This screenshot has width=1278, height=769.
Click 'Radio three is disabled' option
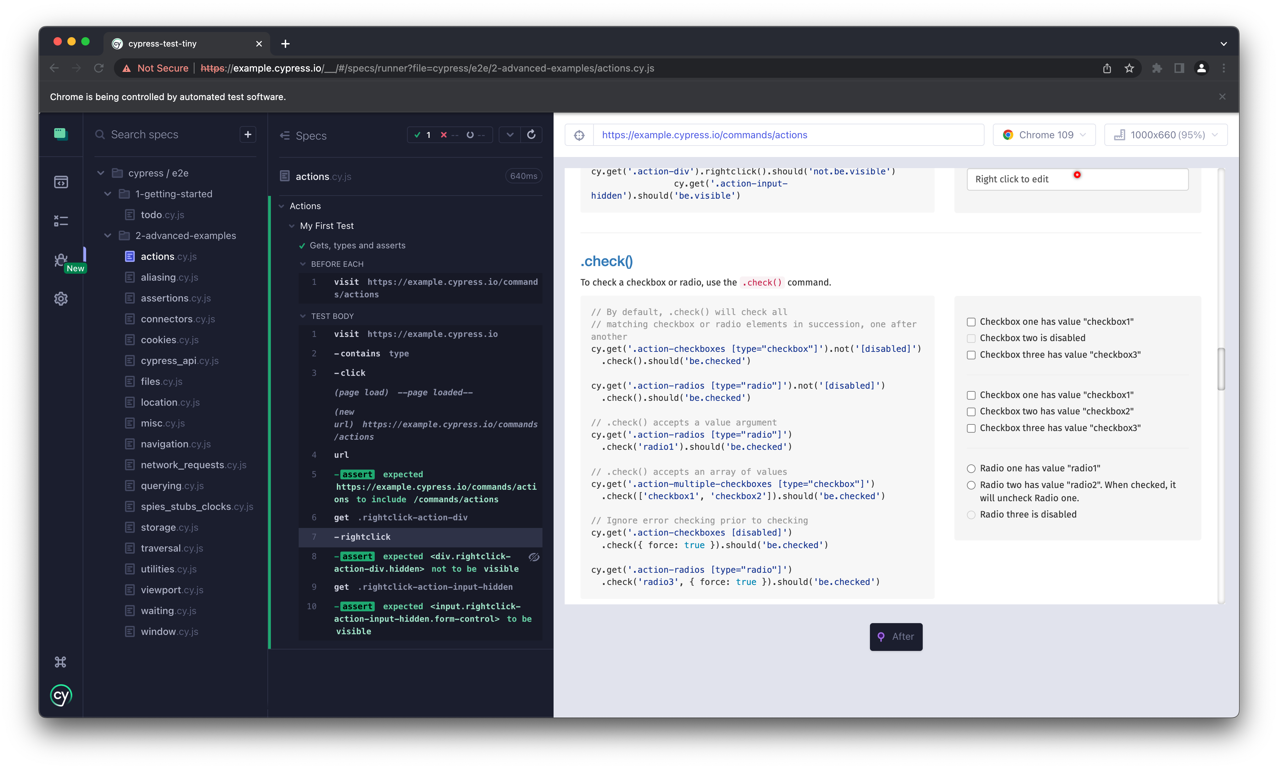971,514
